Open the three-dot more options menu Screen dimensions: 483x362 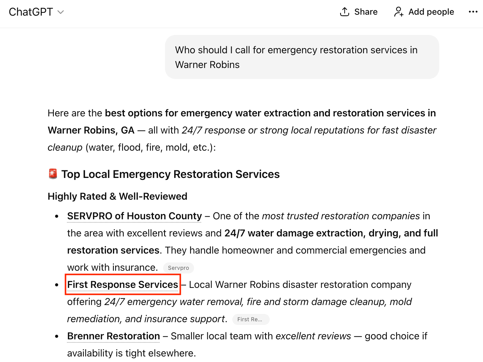click(x=473, y=12)
